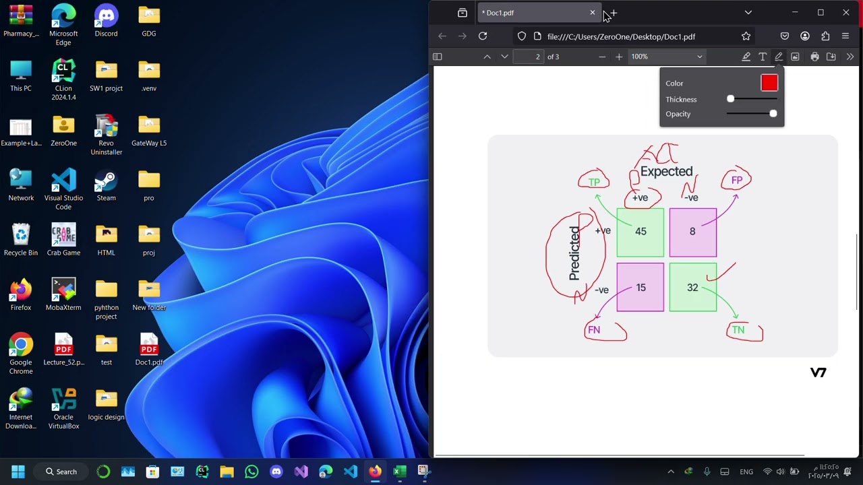The height and width of the screenshot is (485, 863).
Task: Adjust the Thickness slider
Action: click(752, 99)
